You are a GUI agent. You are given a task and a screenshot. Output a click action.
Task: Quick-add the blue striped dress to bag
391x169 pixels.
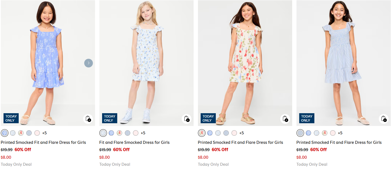click(384, 119)
